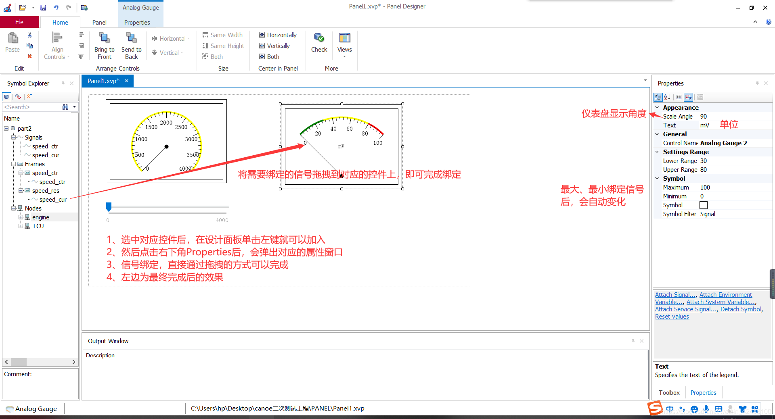The height and width of the screenshot is (419, 775).
Task: Make selected controls Same Width
Action: [222, 35]
